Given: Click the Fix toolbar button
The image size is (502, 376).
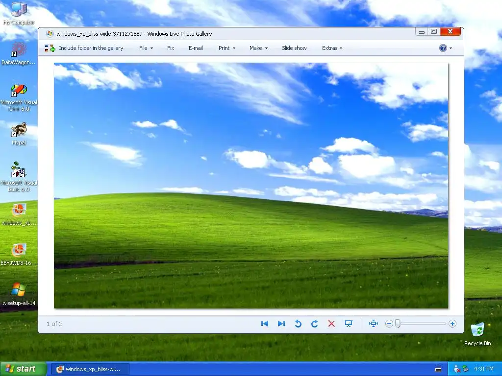Looking at the screenshot, I should [171, 48].
